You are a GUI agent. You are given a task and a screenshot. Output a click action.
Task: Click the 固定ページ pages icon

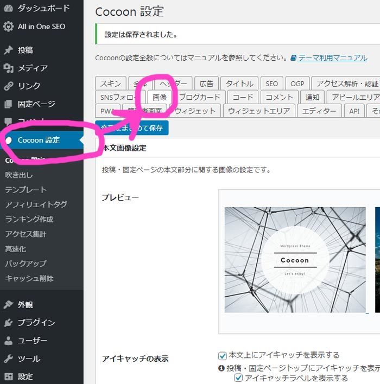(x=8, y=104)
